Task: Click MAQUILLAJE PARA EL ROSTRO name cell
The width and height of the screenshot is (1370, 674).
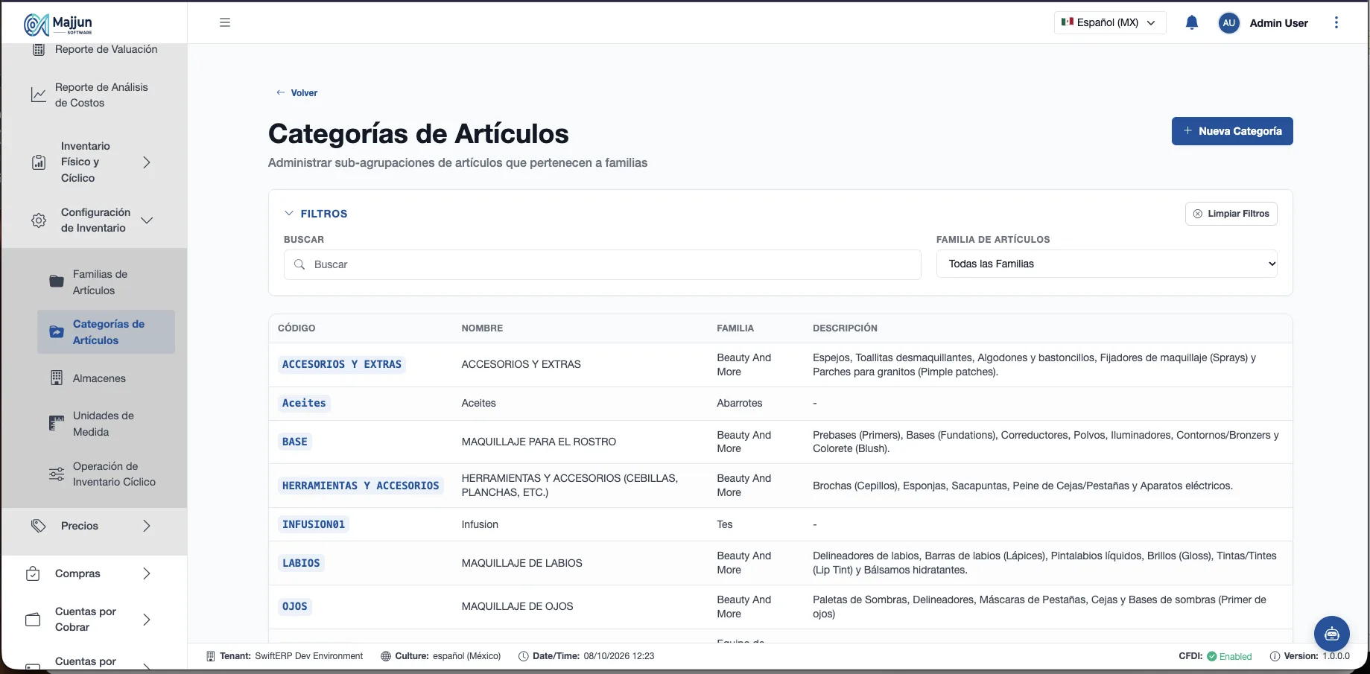Action: 539,442
